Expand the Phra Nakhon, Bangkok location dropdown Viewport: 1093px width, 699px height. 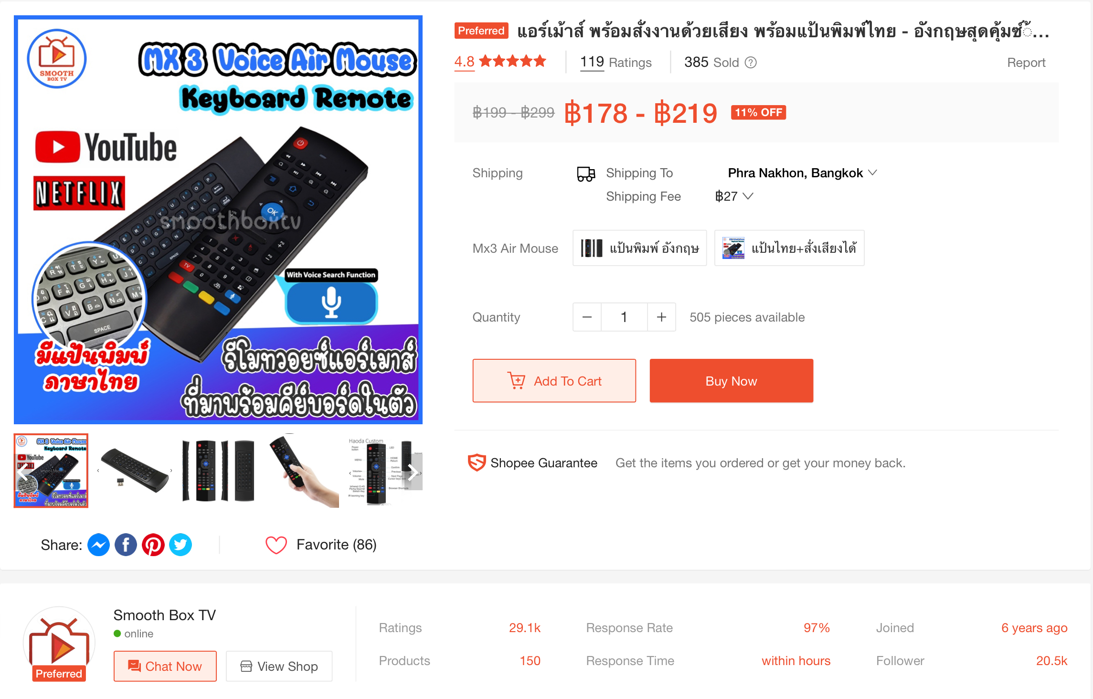pos(802,173)
